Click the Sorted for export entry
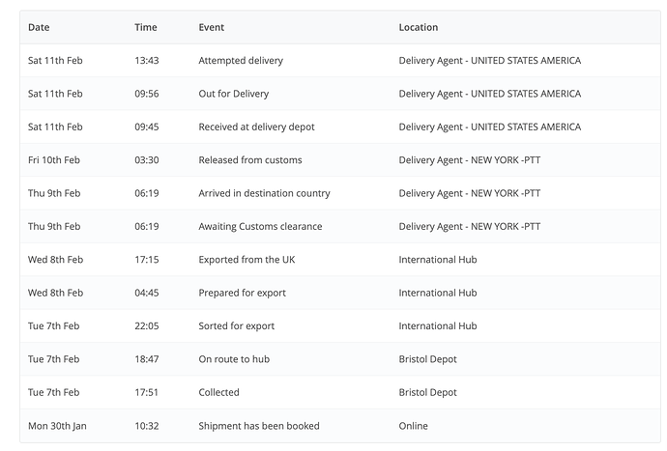The width and height of the screenshot is (667, 451). (237, 325)
